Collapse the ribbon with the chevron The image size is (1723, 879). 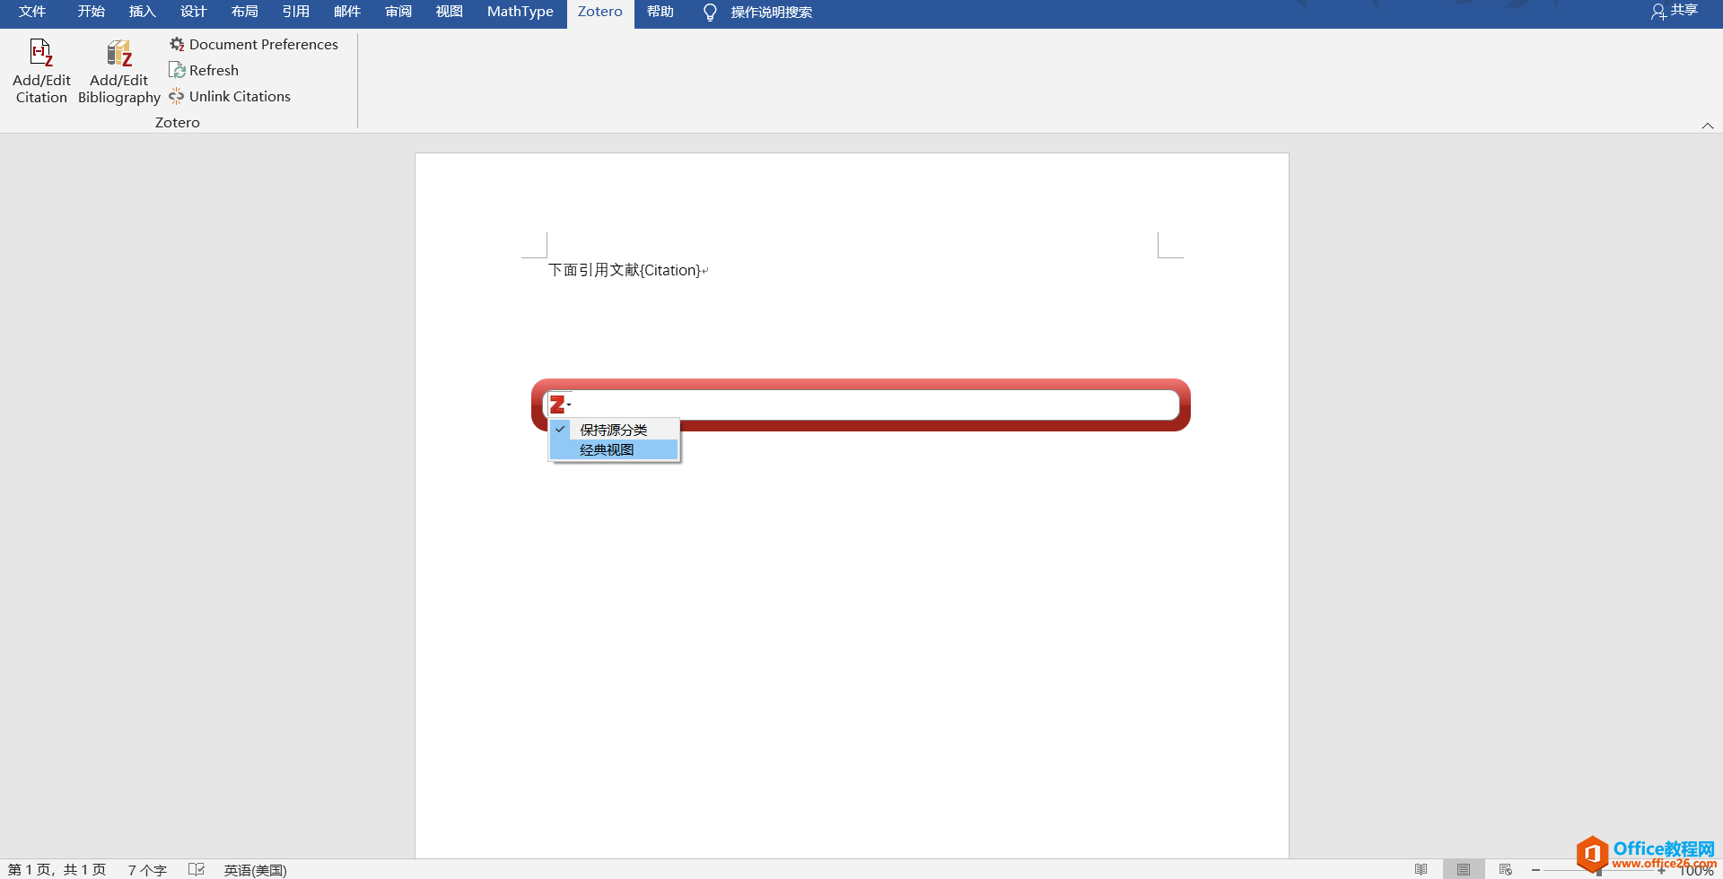(x=1708, y=126)
